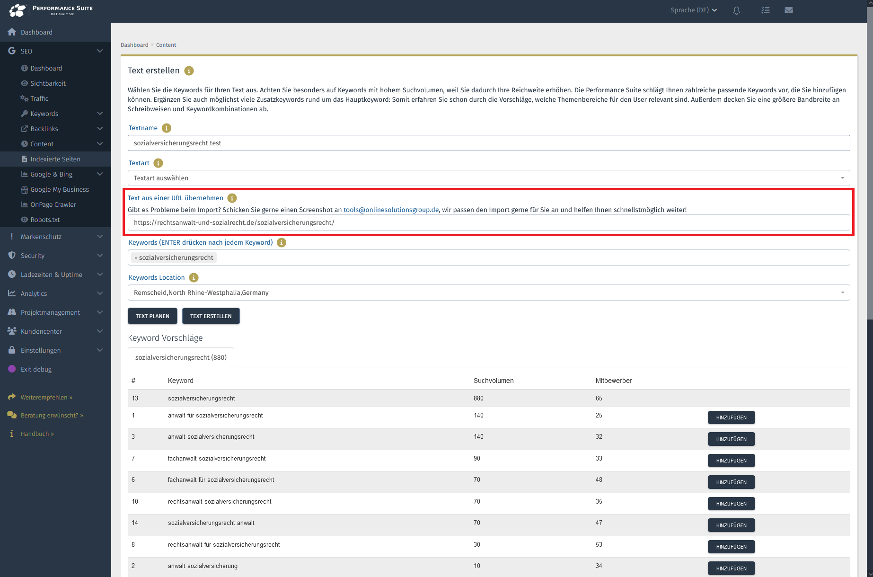Add keyword rechtsanwalt sozialversicherungsrecht
Screen dimensions: 873x577
(731, 504)
